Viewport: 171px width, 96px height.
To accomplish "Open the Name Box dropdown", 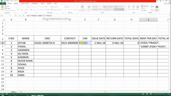I will pyautogui.click(x=10, y=16).
